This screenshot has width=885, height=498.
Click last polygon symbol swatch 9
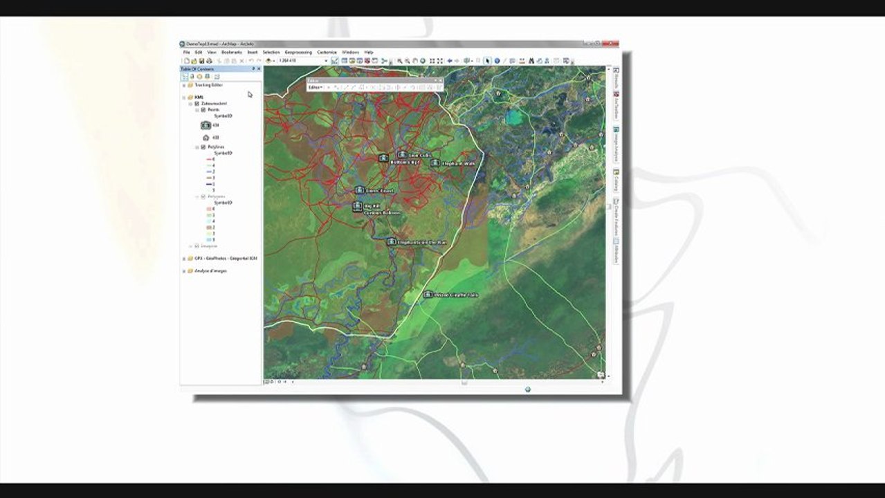[209, 239]
